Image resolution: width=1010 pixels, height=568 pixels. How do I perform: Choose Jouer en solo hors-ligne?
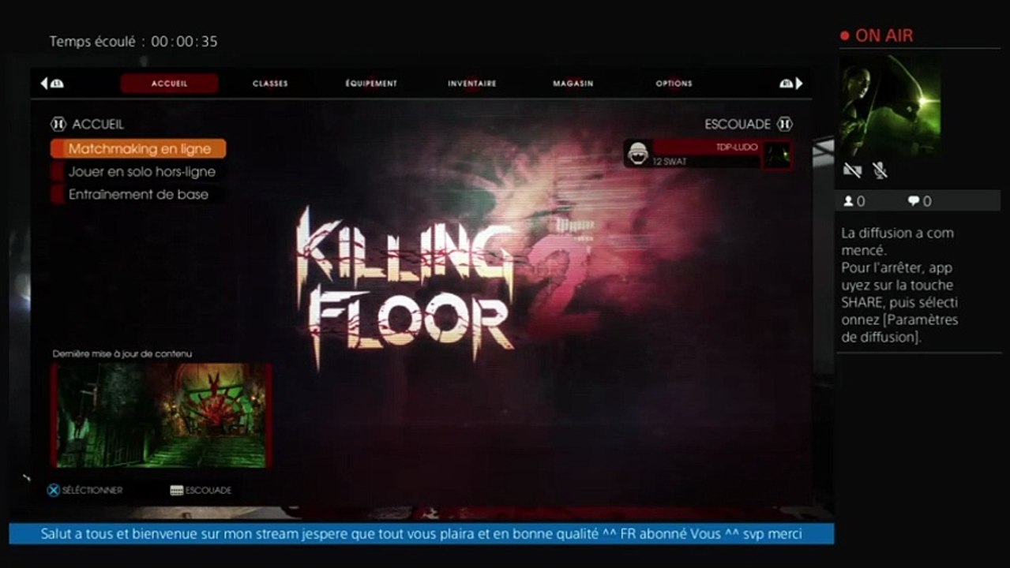138,171
